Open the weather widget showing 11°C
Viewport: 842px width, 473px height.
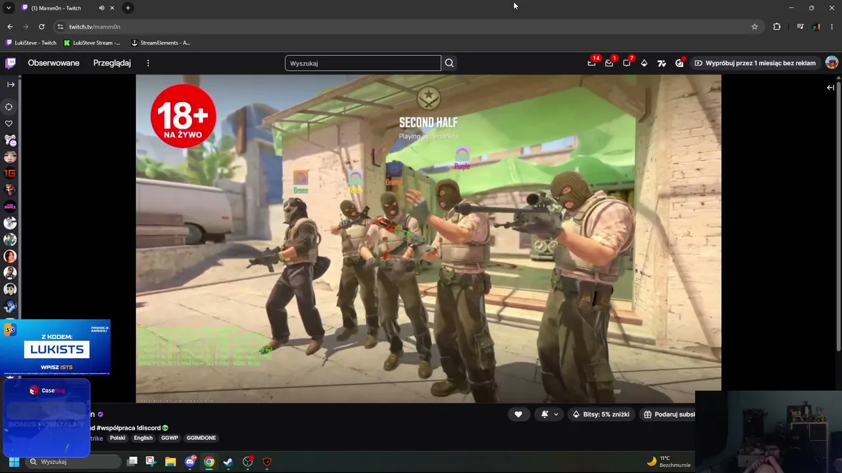[668, 462]
